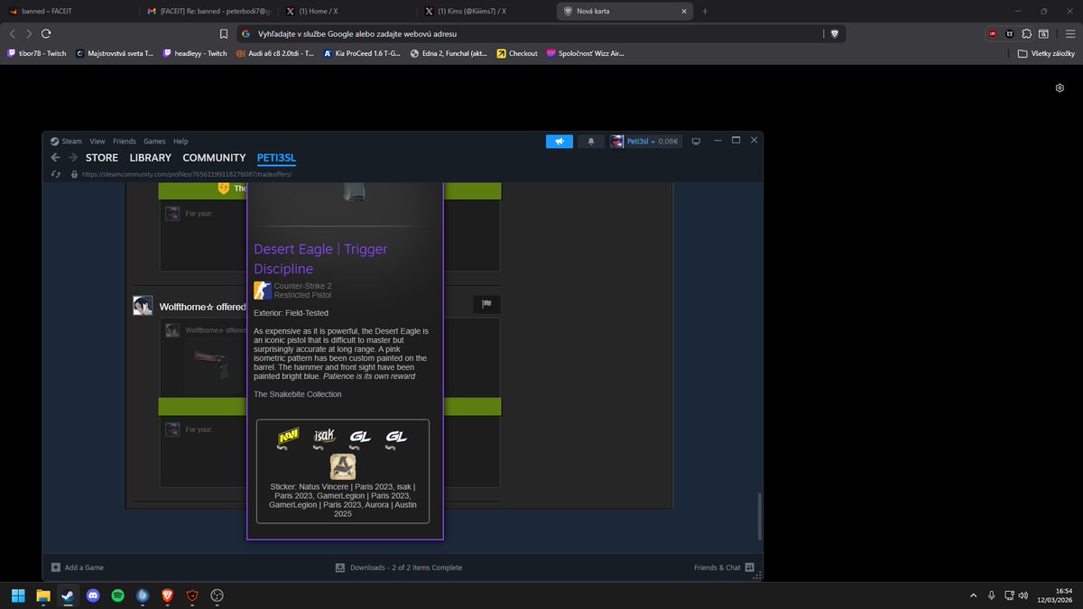Viewport: 1083px width, 609px height.
Task: Open the taskbar clock and date
Action: tap(1056, 595)
